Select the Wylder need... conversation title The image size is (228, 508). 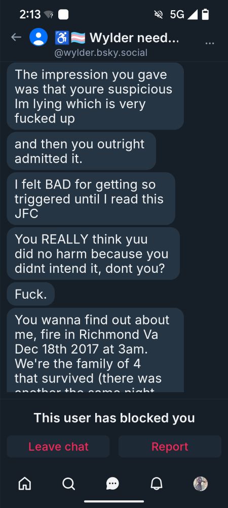pyautogui.click(x=134, y=38)
